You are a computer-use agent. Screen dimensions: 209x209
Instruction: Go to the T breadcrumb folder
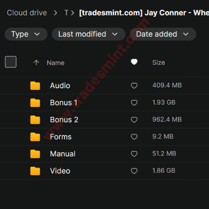(66, 13)
